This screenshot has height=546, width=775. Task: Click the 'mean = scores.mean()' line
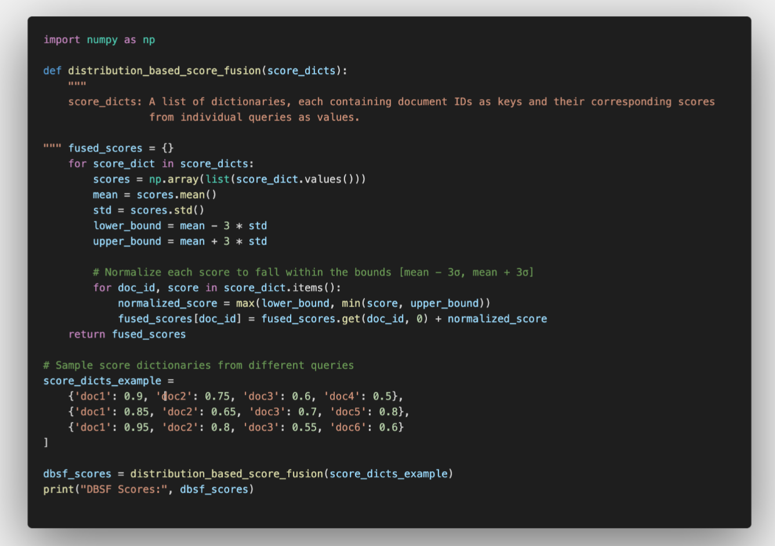(154, 195)
